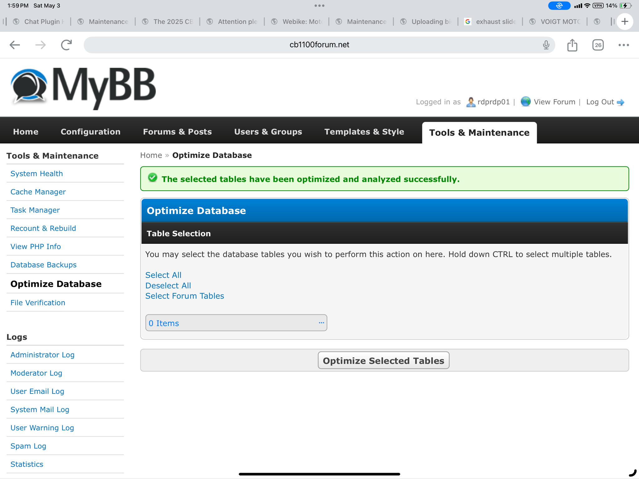Viewport: 639px width, 479px height.
Task: Click the cb1100forum.net address bar
Action: [x=319, y=45]
